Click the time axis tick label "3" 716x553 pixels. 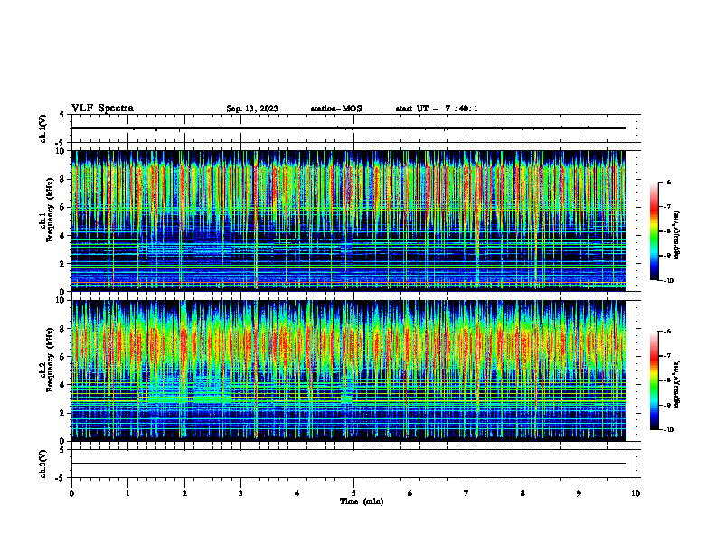(240, 493)
